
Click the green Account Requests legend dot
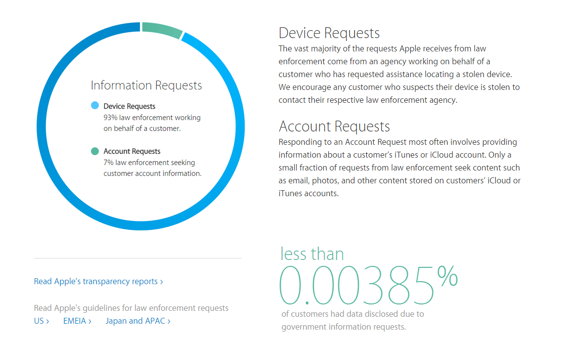tap(95, 151)
